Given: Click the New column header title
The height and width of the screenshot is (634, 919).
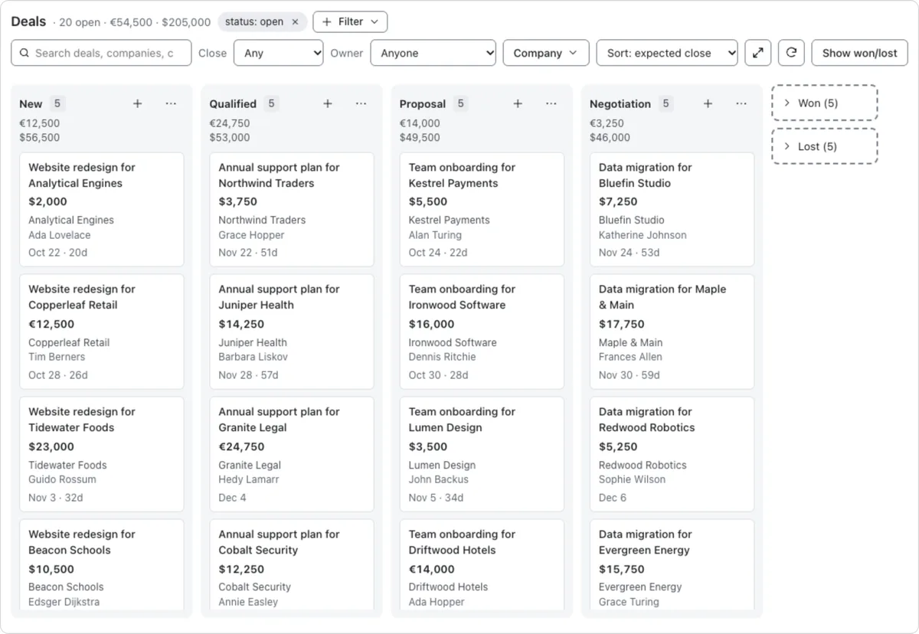Looking at the screenshot, I should [x=31, y=104].
